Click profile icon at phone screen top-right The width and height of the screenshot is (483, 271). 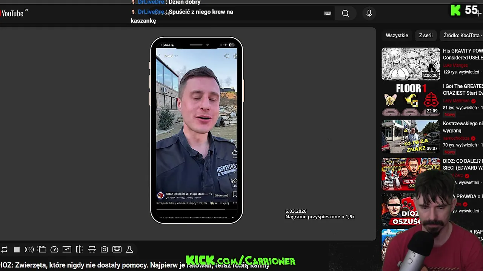coord(235,56)
